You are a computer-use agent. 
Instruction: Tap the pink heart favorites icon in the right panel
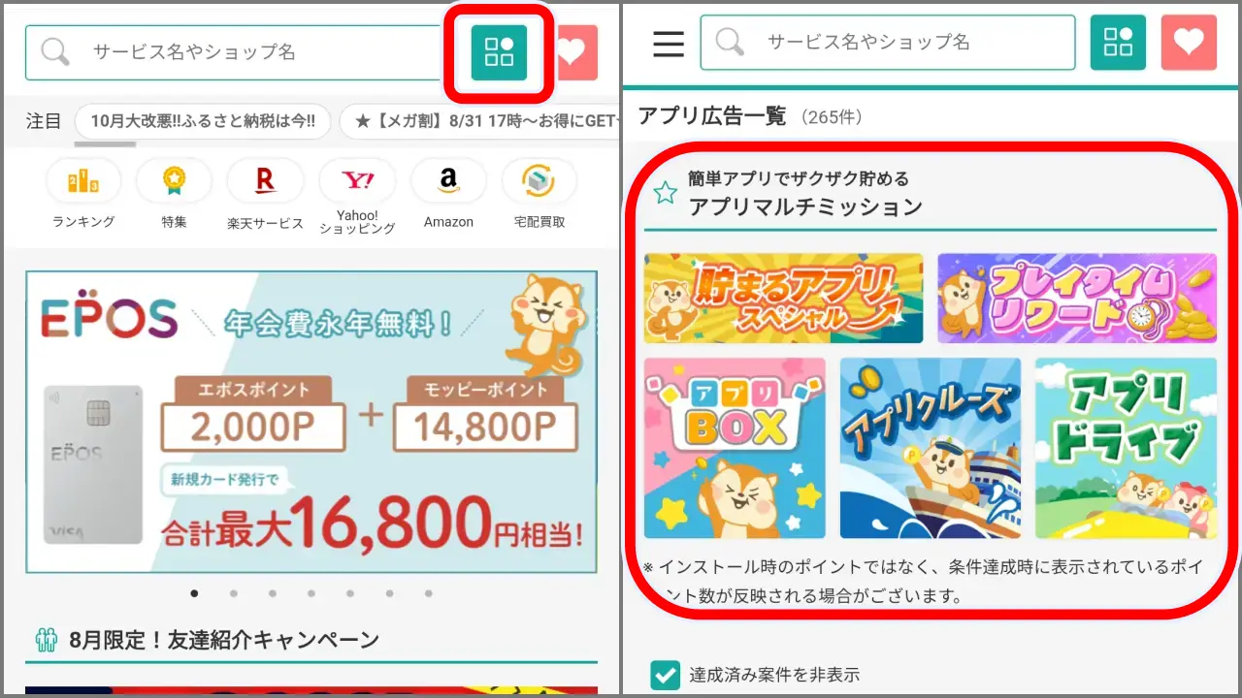click(1189, 43)
